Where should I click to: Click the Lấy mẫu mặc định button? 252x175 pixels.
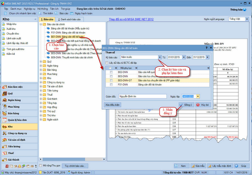(220, 166)
